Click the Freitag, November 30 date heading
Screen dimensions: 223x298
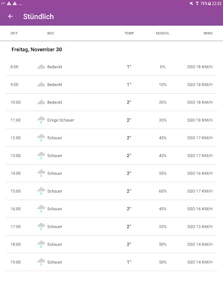(37, 49)
